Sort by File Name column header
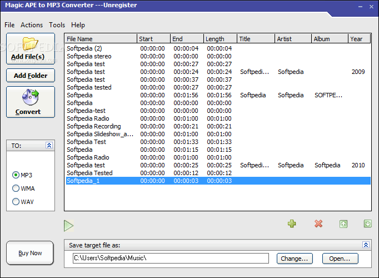The width and height of the screenshot is (379, 278). tap(101, 39)
